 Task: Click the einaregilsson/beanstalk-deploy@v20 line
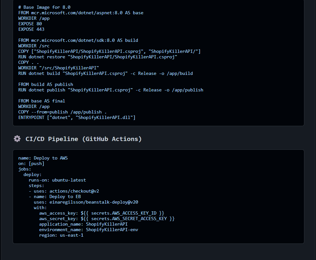[x=86, y=202]
